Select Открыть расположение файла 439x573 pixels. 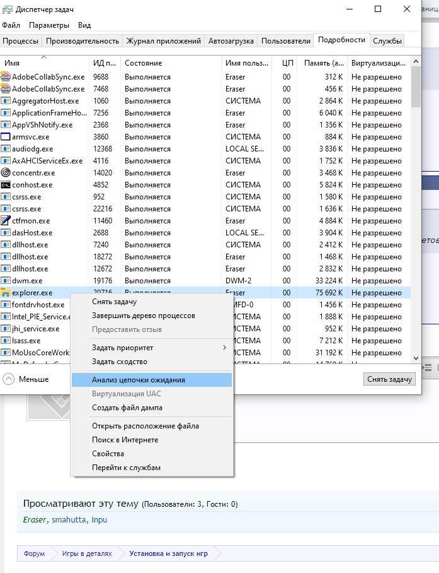coord(152,426)
